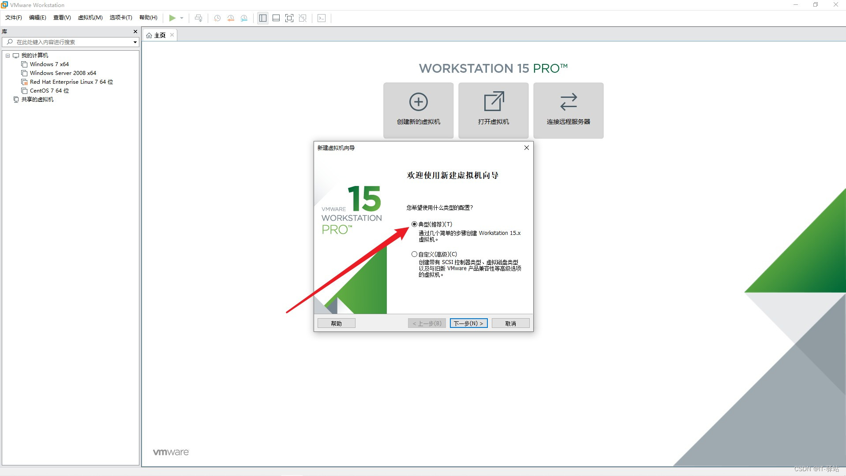Open the 编辑(E) menu
The height and width of the screenshot is (476, 846).
coord(37,18)
